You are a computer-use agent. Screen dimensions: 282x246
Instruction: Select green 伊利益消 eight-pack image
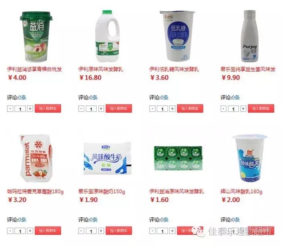(178, 158)
